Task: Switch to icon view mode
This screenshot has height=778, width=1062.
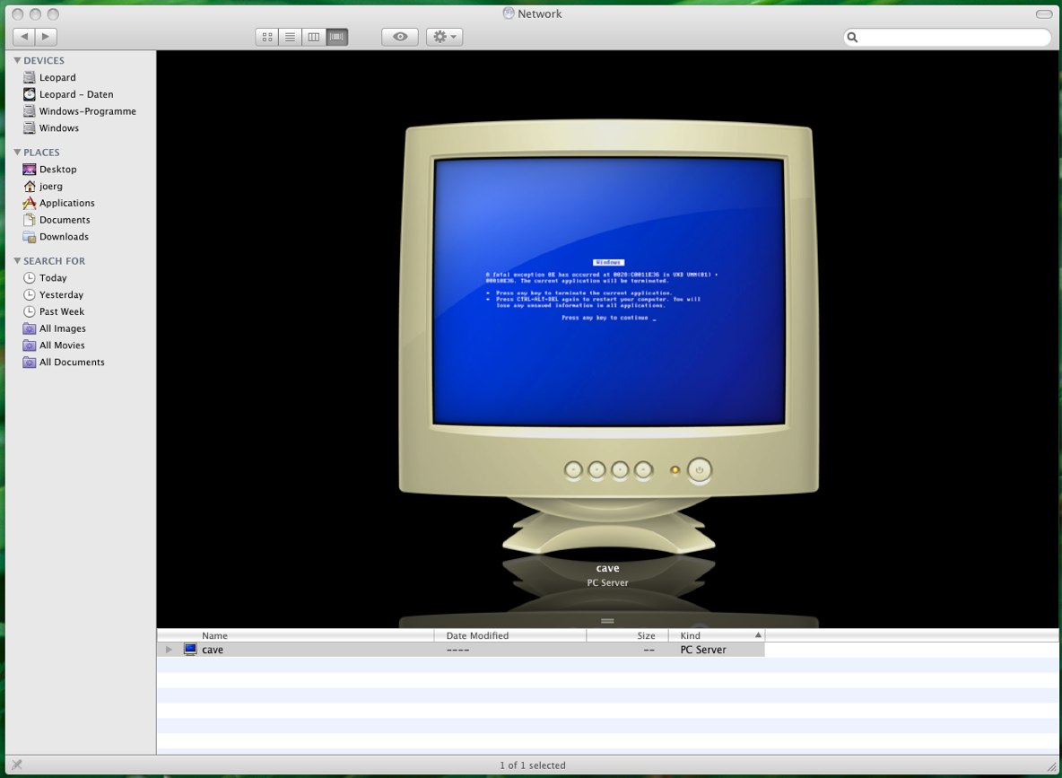Action: pyautogui.click(x=266, y=37)
